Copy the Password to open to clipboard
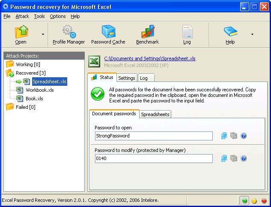Image resolution: width=271 pixels, height=207 pixels. [x=224, y=136]
